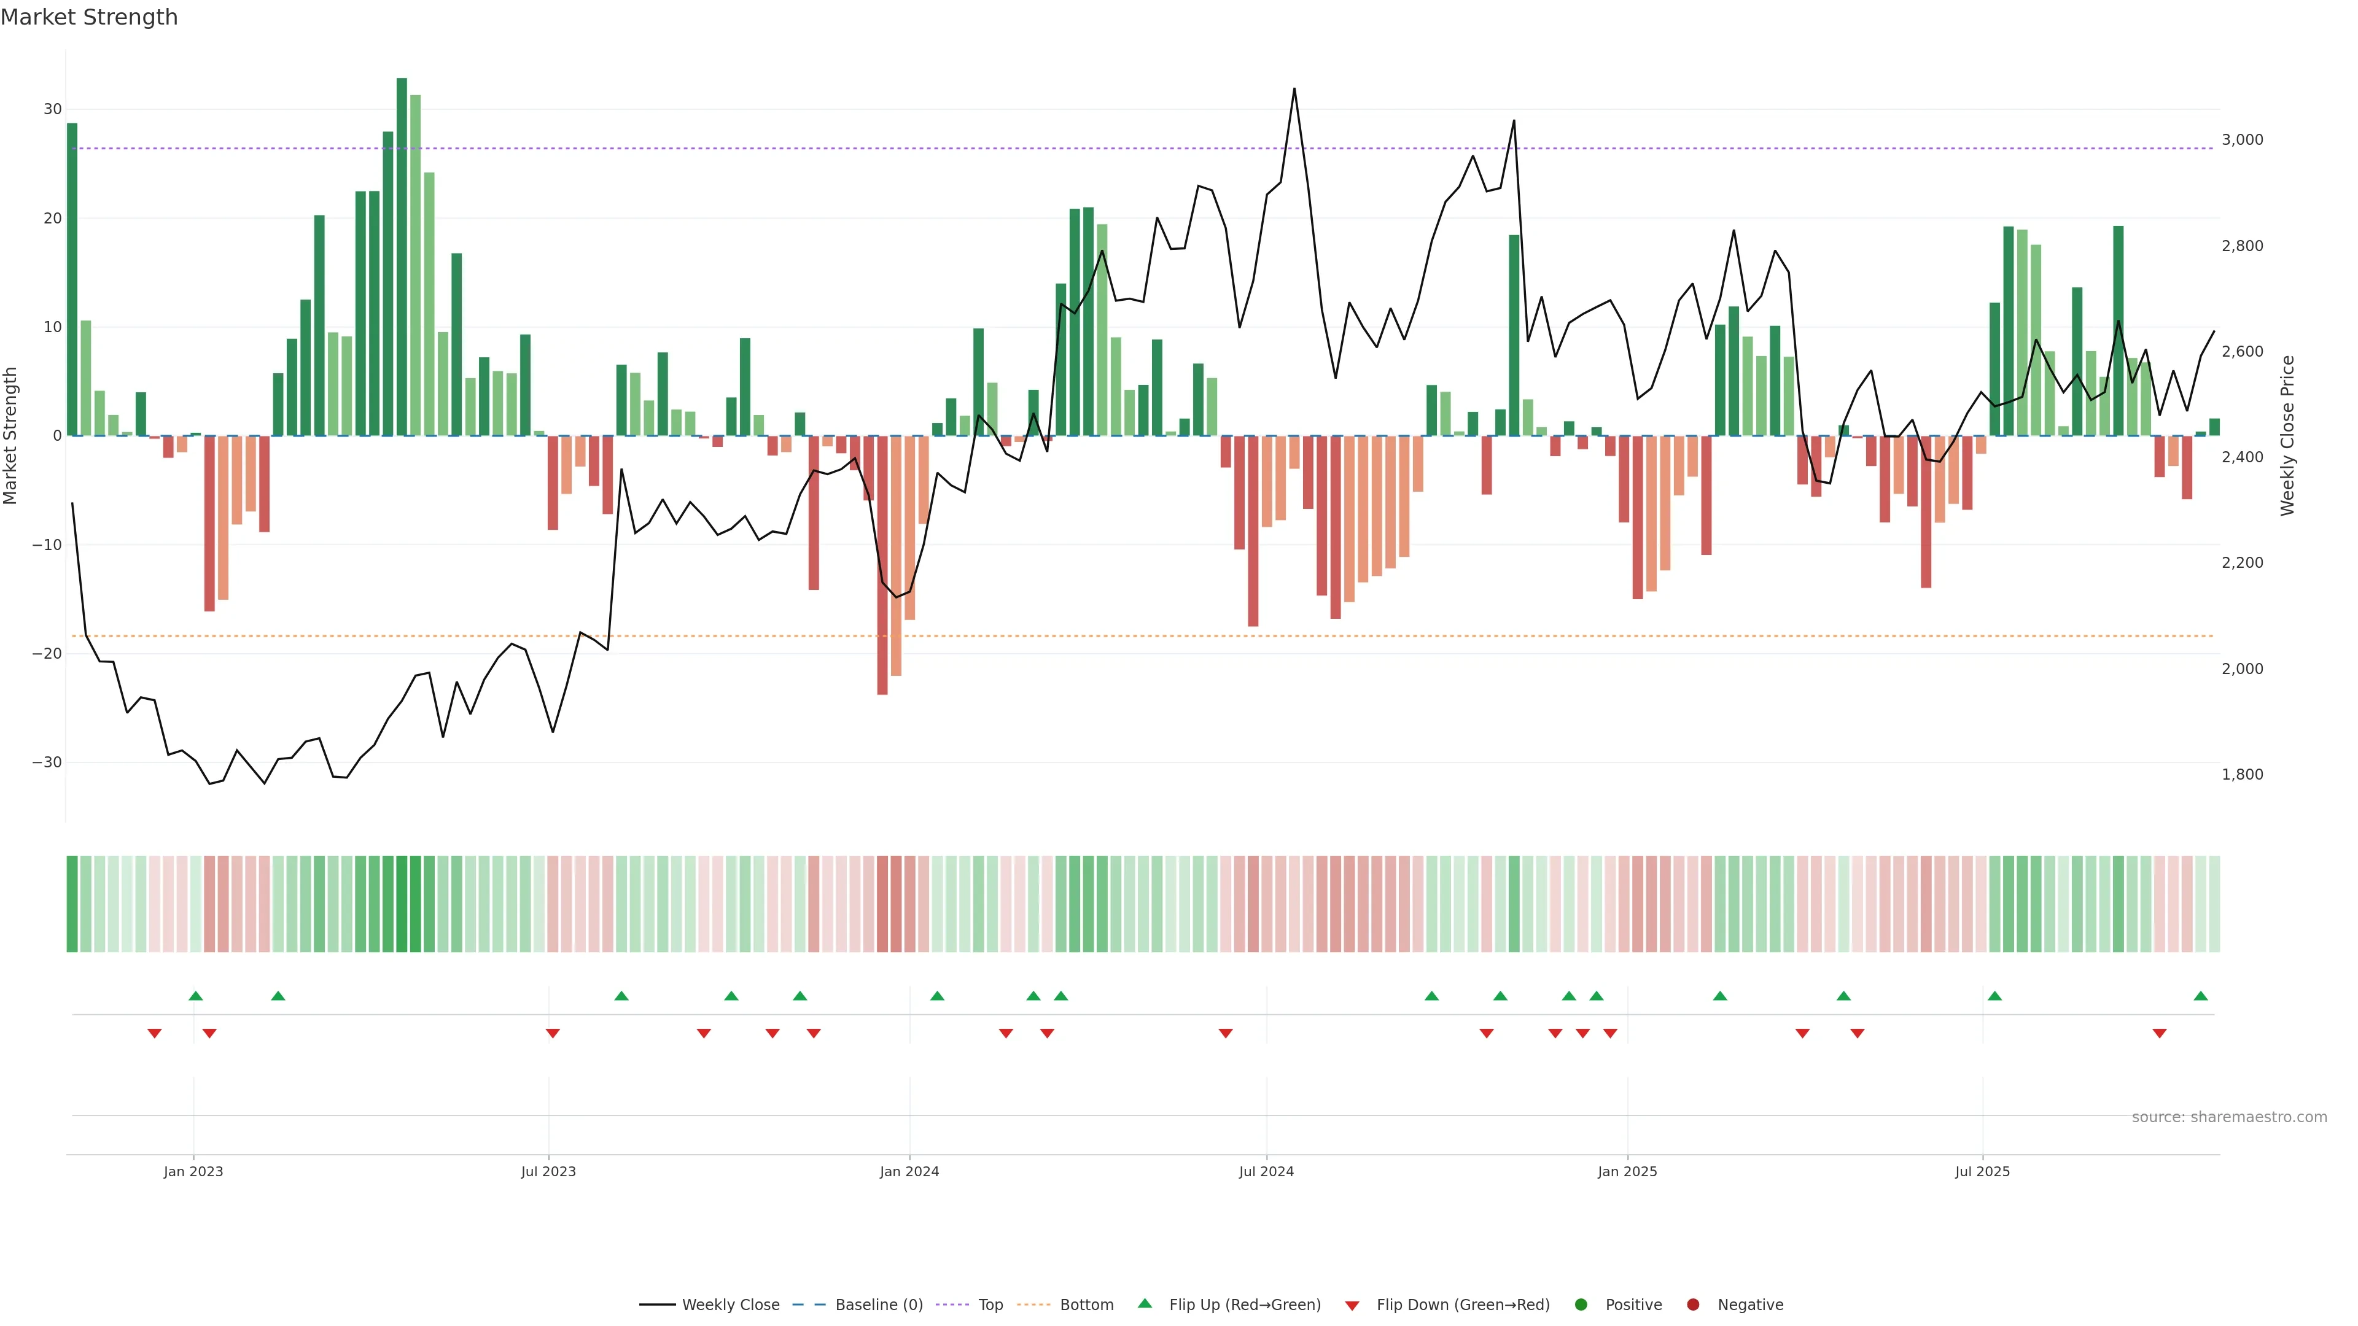Click the Positive green circle legend icon
Viewport: 2358px width, 1326px height.
(x=1581, y=1304)
